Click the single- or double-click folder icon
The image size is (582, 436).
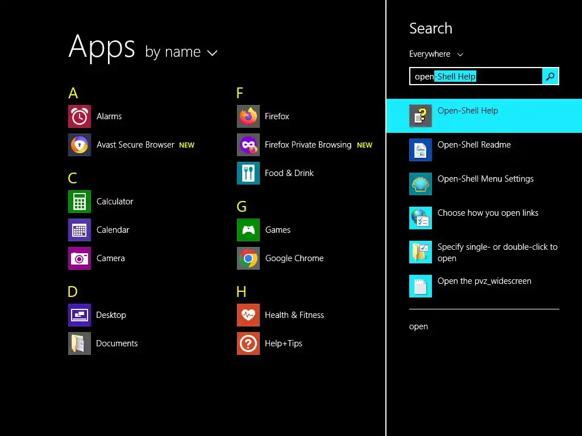(x=421, y=252)
